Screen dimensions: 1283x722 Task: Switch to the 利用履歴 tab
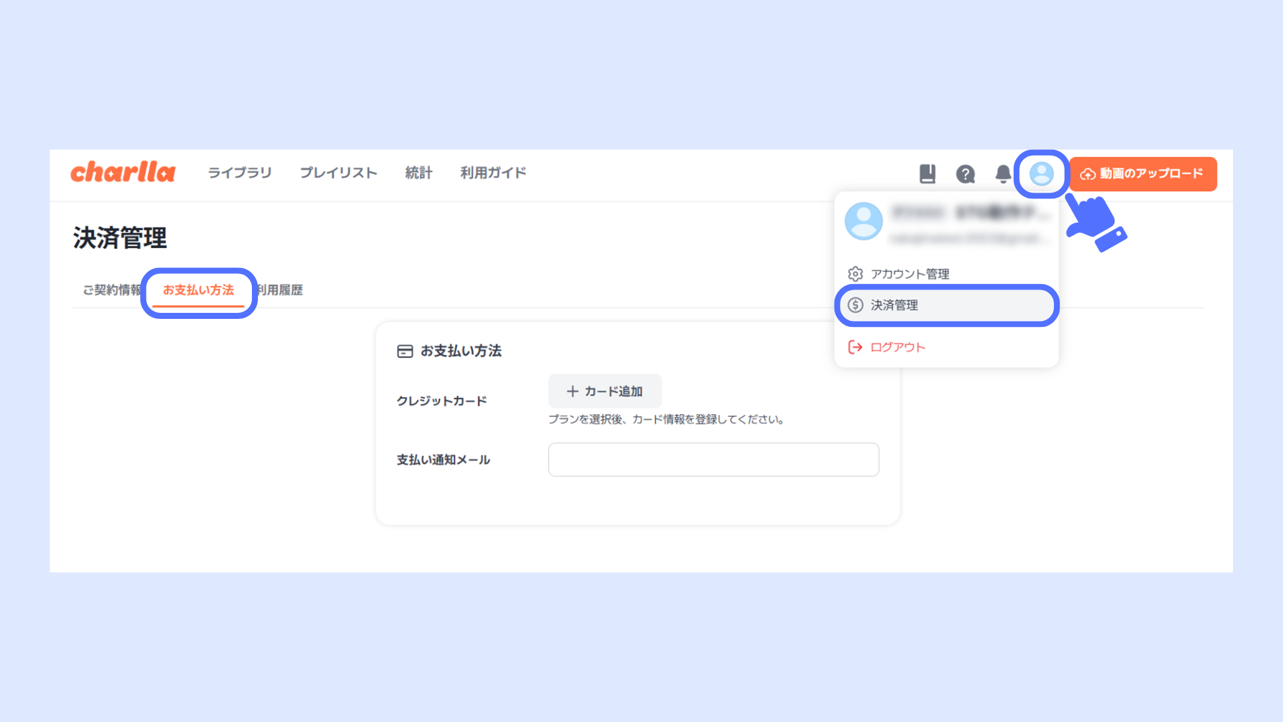pyautogui.click(x=281, y=290)
